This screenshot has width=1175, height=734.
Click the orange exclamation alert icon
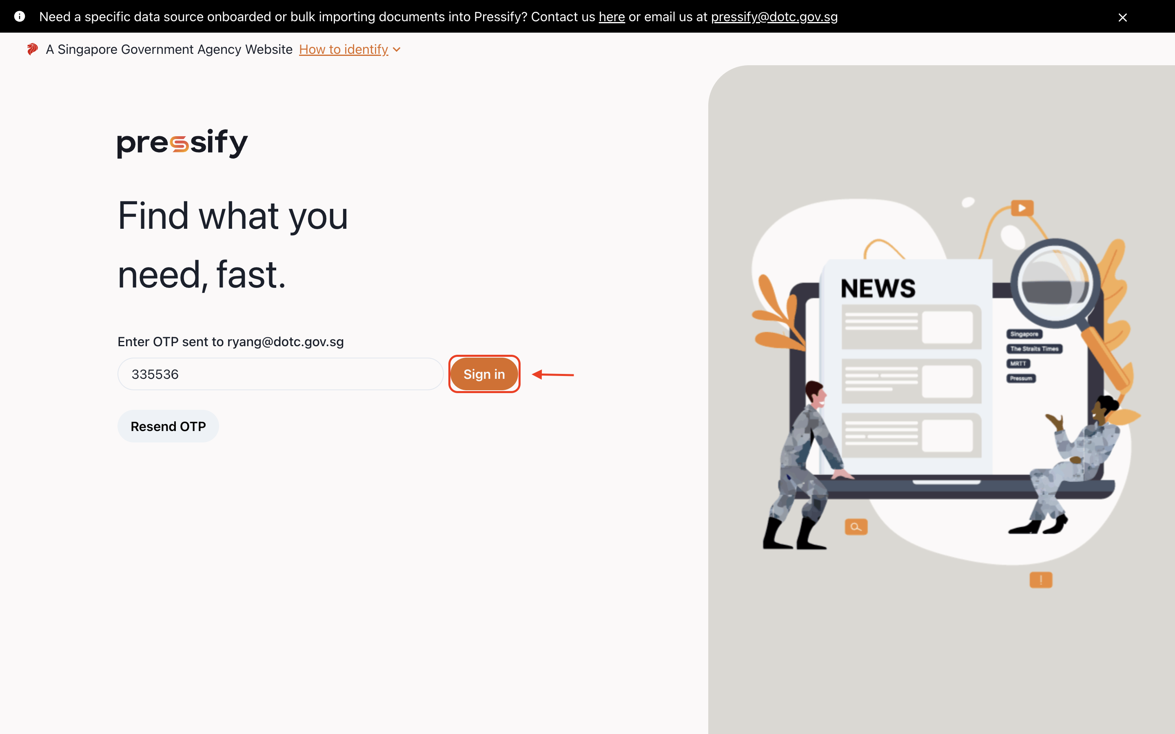1040,579
